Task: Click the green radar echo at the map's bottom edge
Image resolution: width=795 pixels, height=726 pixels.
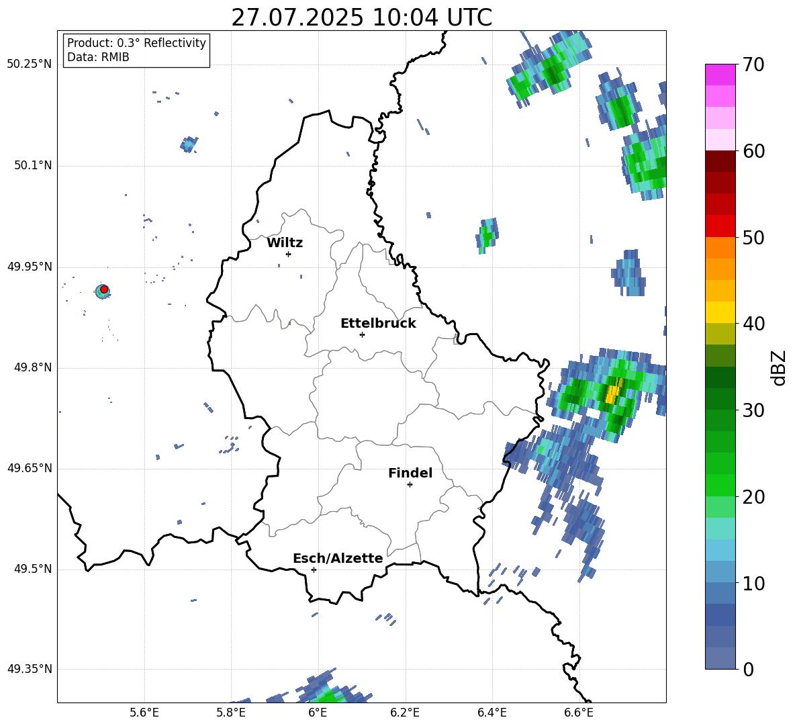Action: point(330,696)
